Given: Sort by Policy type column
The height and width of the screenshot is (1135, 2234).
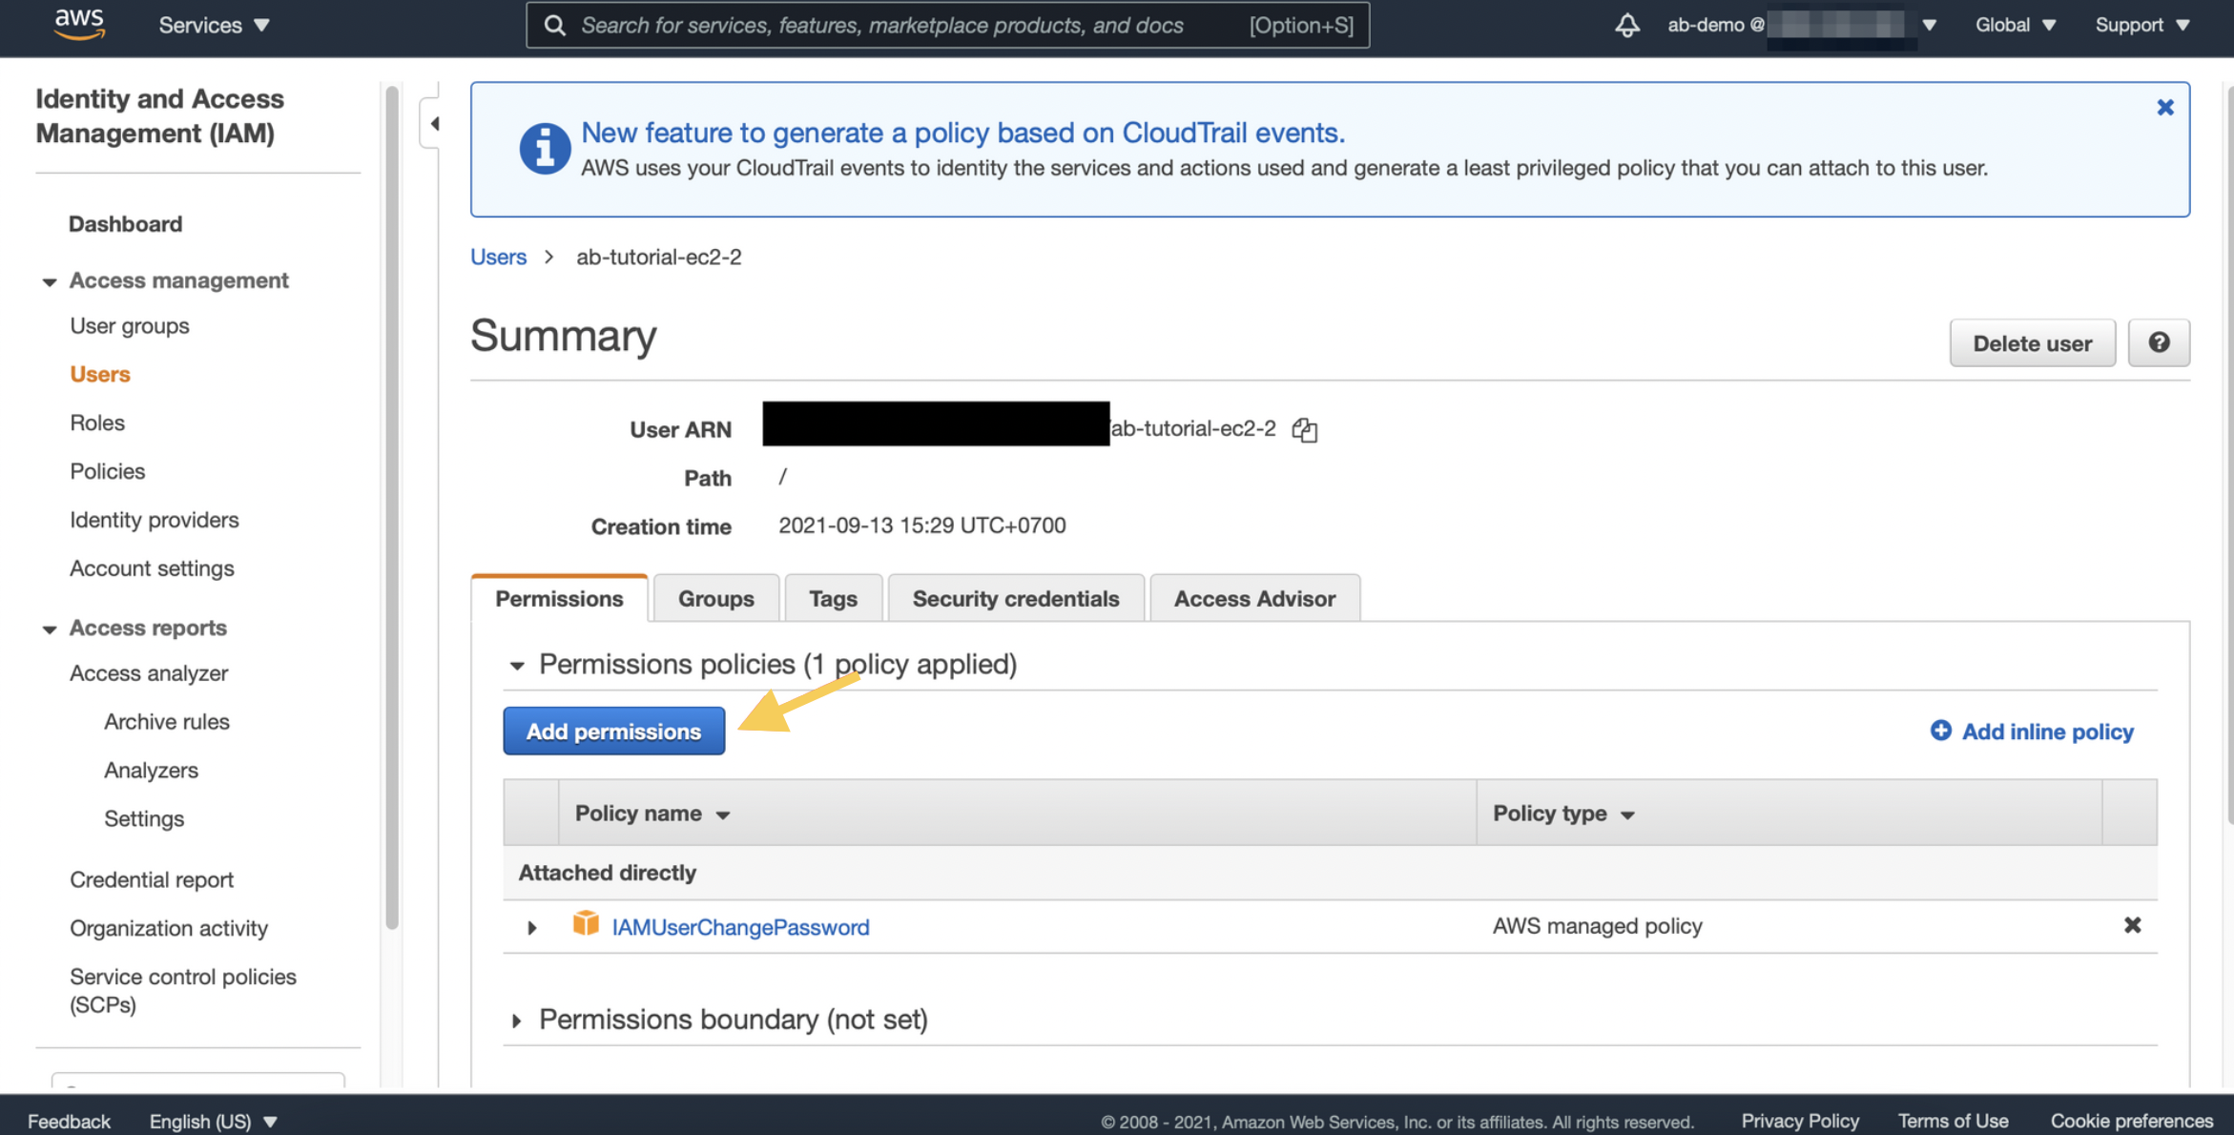Looking at the screenshot, I should [1564, 814].
